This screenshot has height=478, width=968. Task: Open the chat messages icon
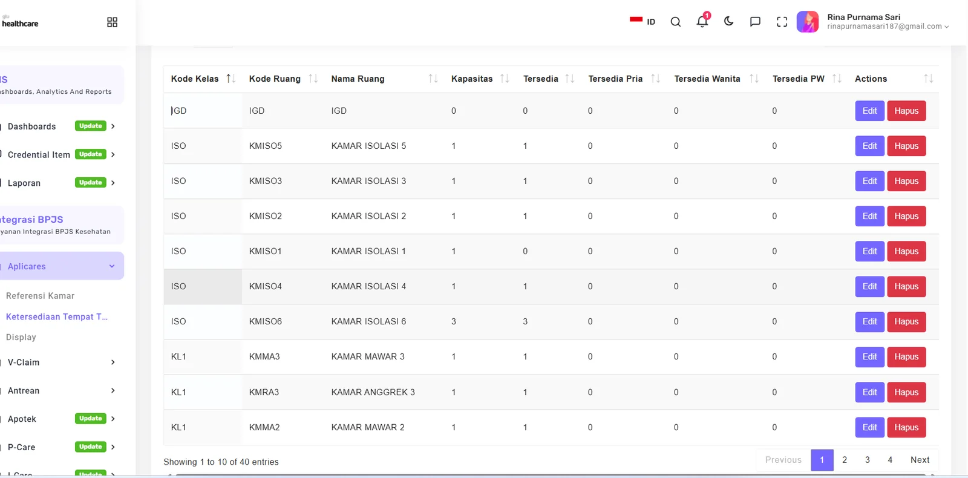tap(755, 22)
